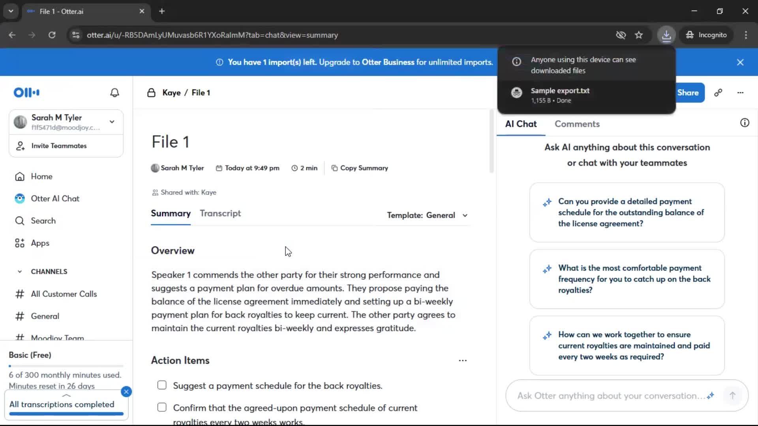Click the Basic (Free) plan label
Image resolution: width=758 pixels, height=426 pixels.
coord(30,355)
